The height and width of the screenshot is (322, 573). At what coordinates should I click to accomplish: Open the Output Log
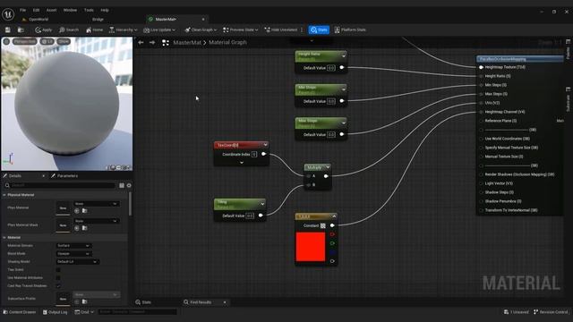pos(56,312)
